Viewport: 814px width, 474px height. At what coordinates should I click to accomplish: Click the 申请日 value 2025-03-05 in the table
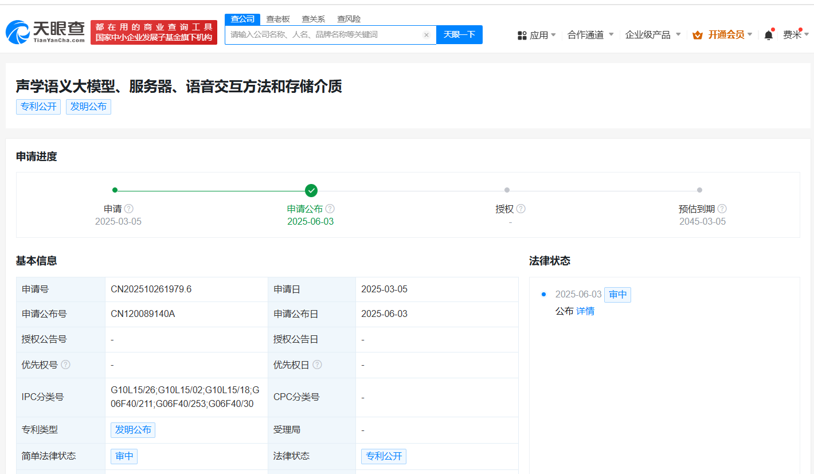384,289
